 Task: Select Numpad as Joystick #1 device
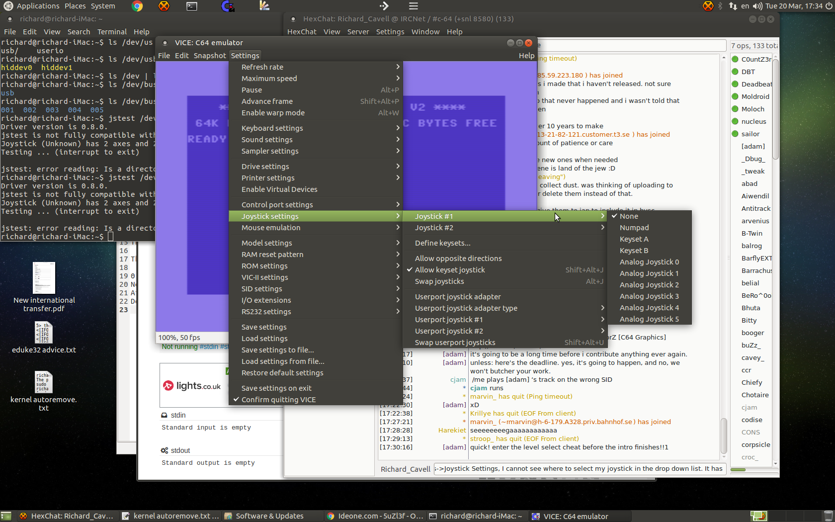[x=649, y=228]
